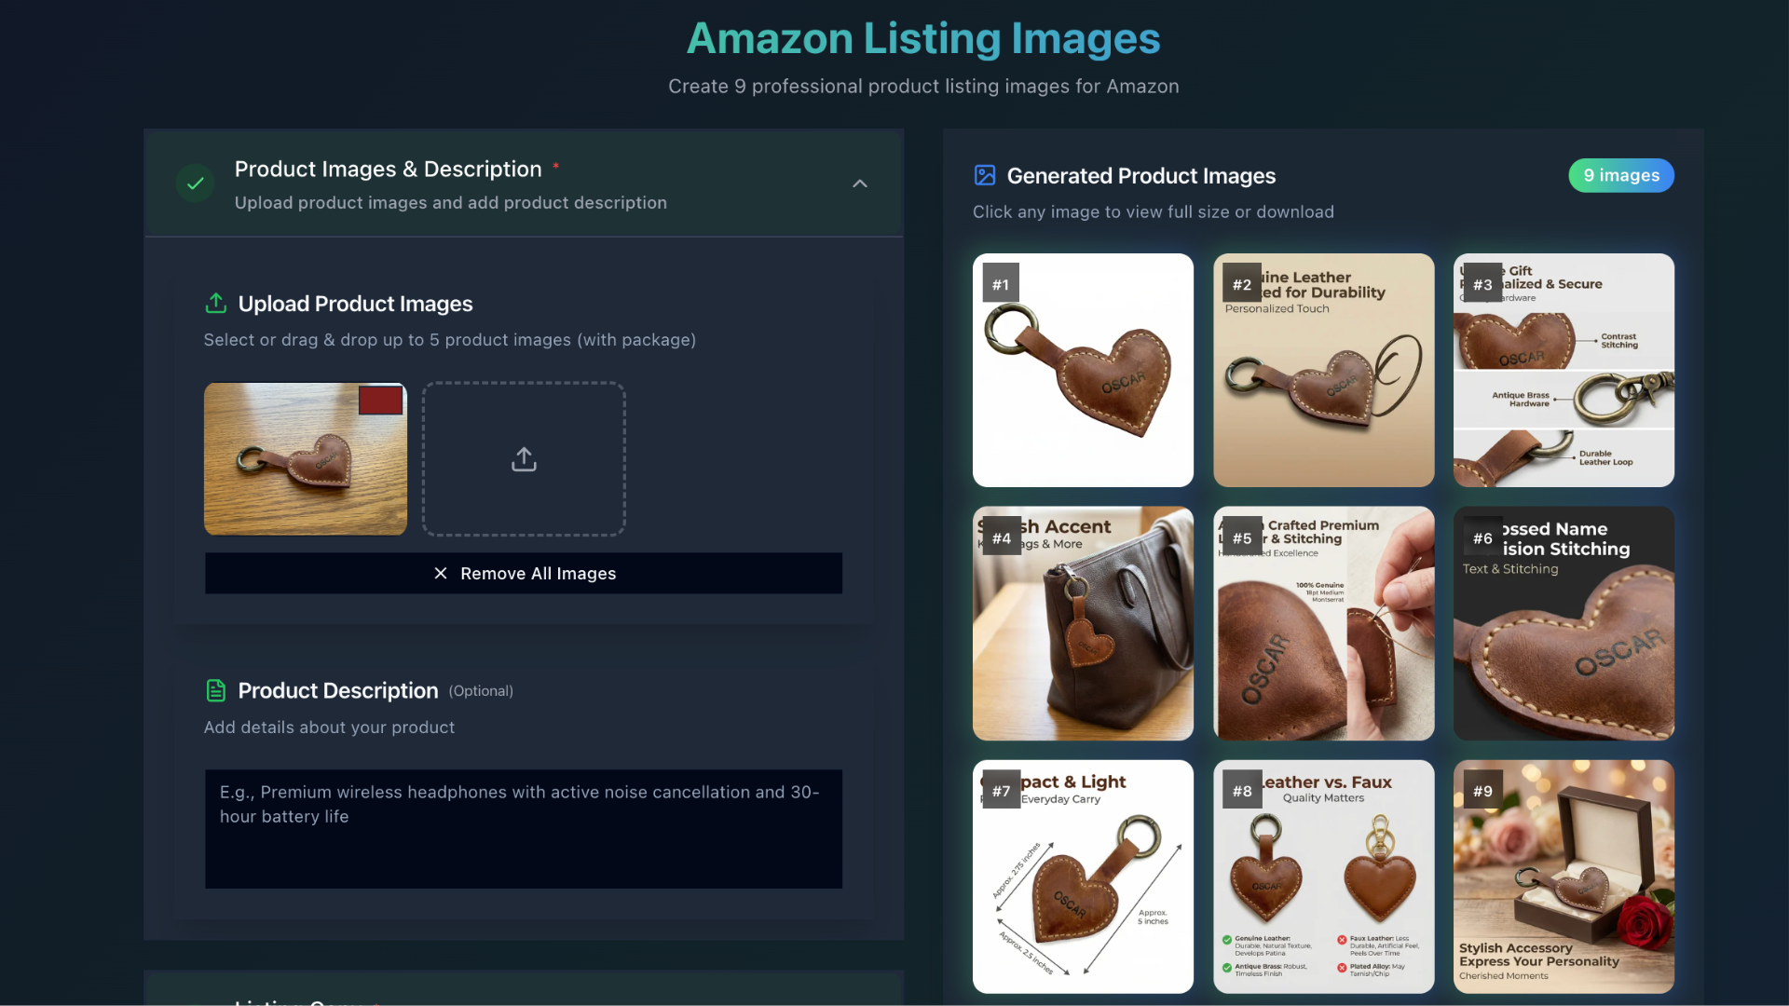View generated image #5 about stitching
Viewport: 1789px width, 1006px height.
[x=1323, y=623]
